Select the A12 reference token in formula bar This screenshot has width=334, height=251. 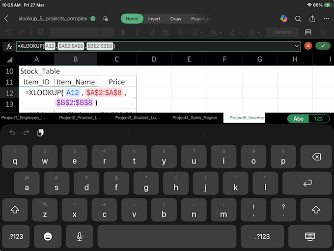point(50,46)
